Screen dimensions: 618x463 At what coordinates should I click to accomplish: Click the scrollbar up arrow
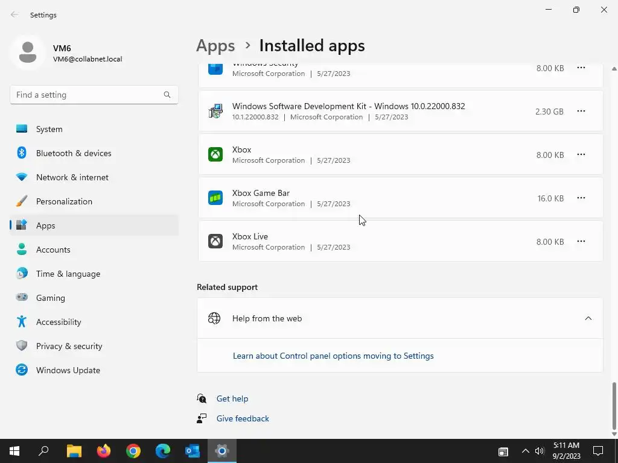coord(614,69)
